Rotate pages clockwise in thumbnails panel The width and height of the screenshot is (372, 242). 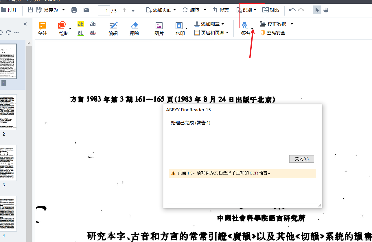click(8, 32)
